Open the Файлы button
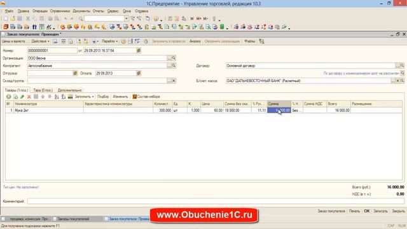The width and height of the screenshot is (407, 229). (250, 41)
